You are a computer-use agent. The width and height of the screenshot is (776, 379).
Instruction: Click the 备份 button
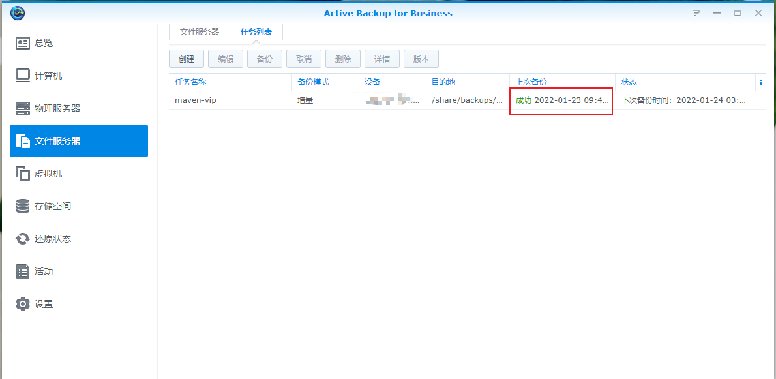[x=265, y=59]
